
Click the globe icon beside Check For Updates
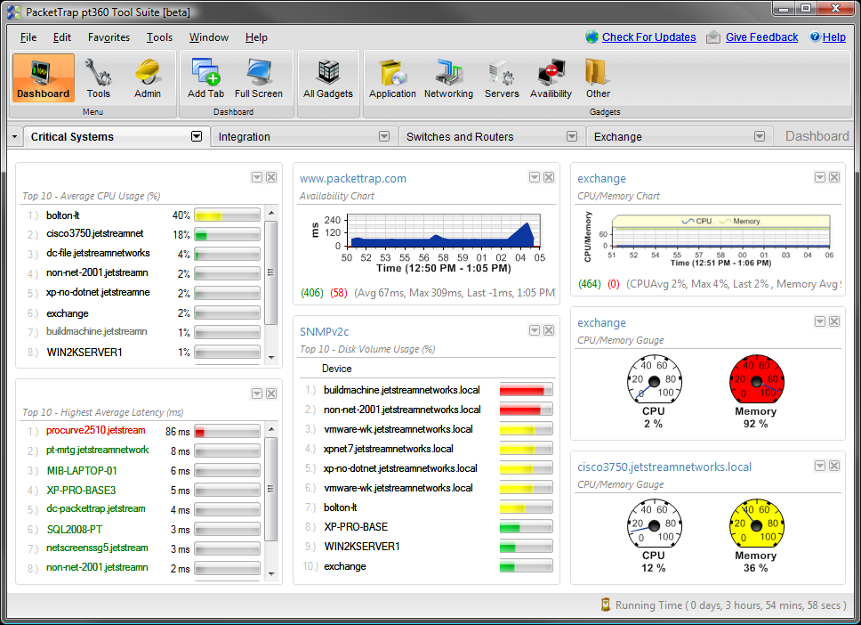592,37
